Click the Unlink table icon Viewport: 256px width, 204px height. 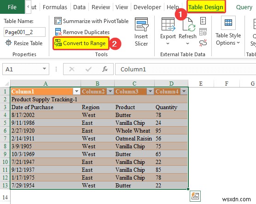pyautogui.click(x=203, y=43)
